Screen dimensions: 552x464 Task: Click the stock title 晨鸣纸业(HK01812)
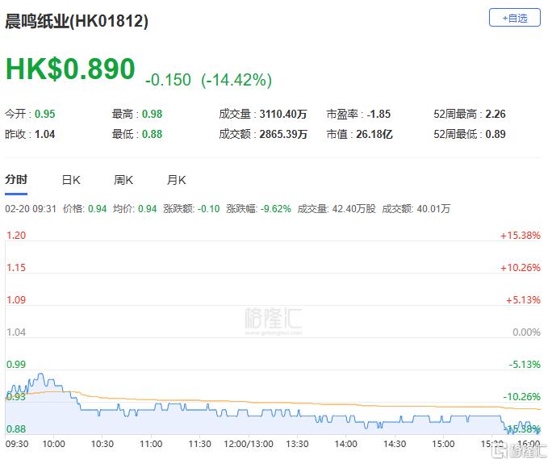(77, 21)
